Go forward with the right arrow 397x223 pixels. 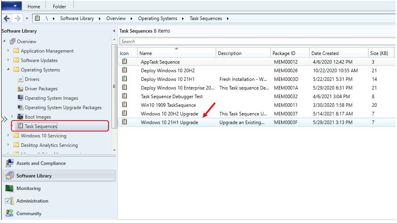[x=17, y=18]
